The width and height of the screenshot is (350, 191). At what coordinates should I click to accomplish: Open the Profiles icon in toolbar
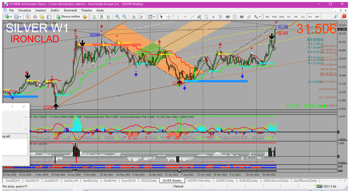pos(16,17)
